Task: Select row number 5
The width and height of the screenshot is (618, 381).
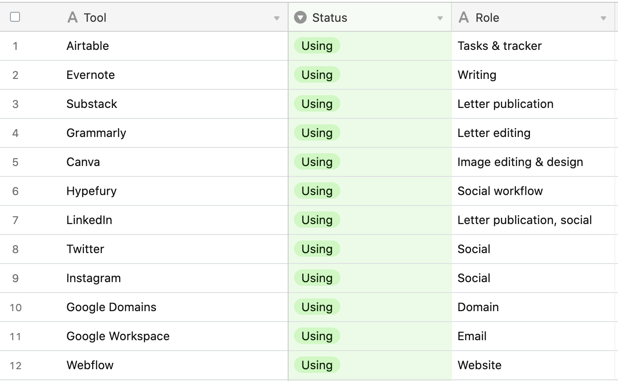Action: click(x=15, y=162)
